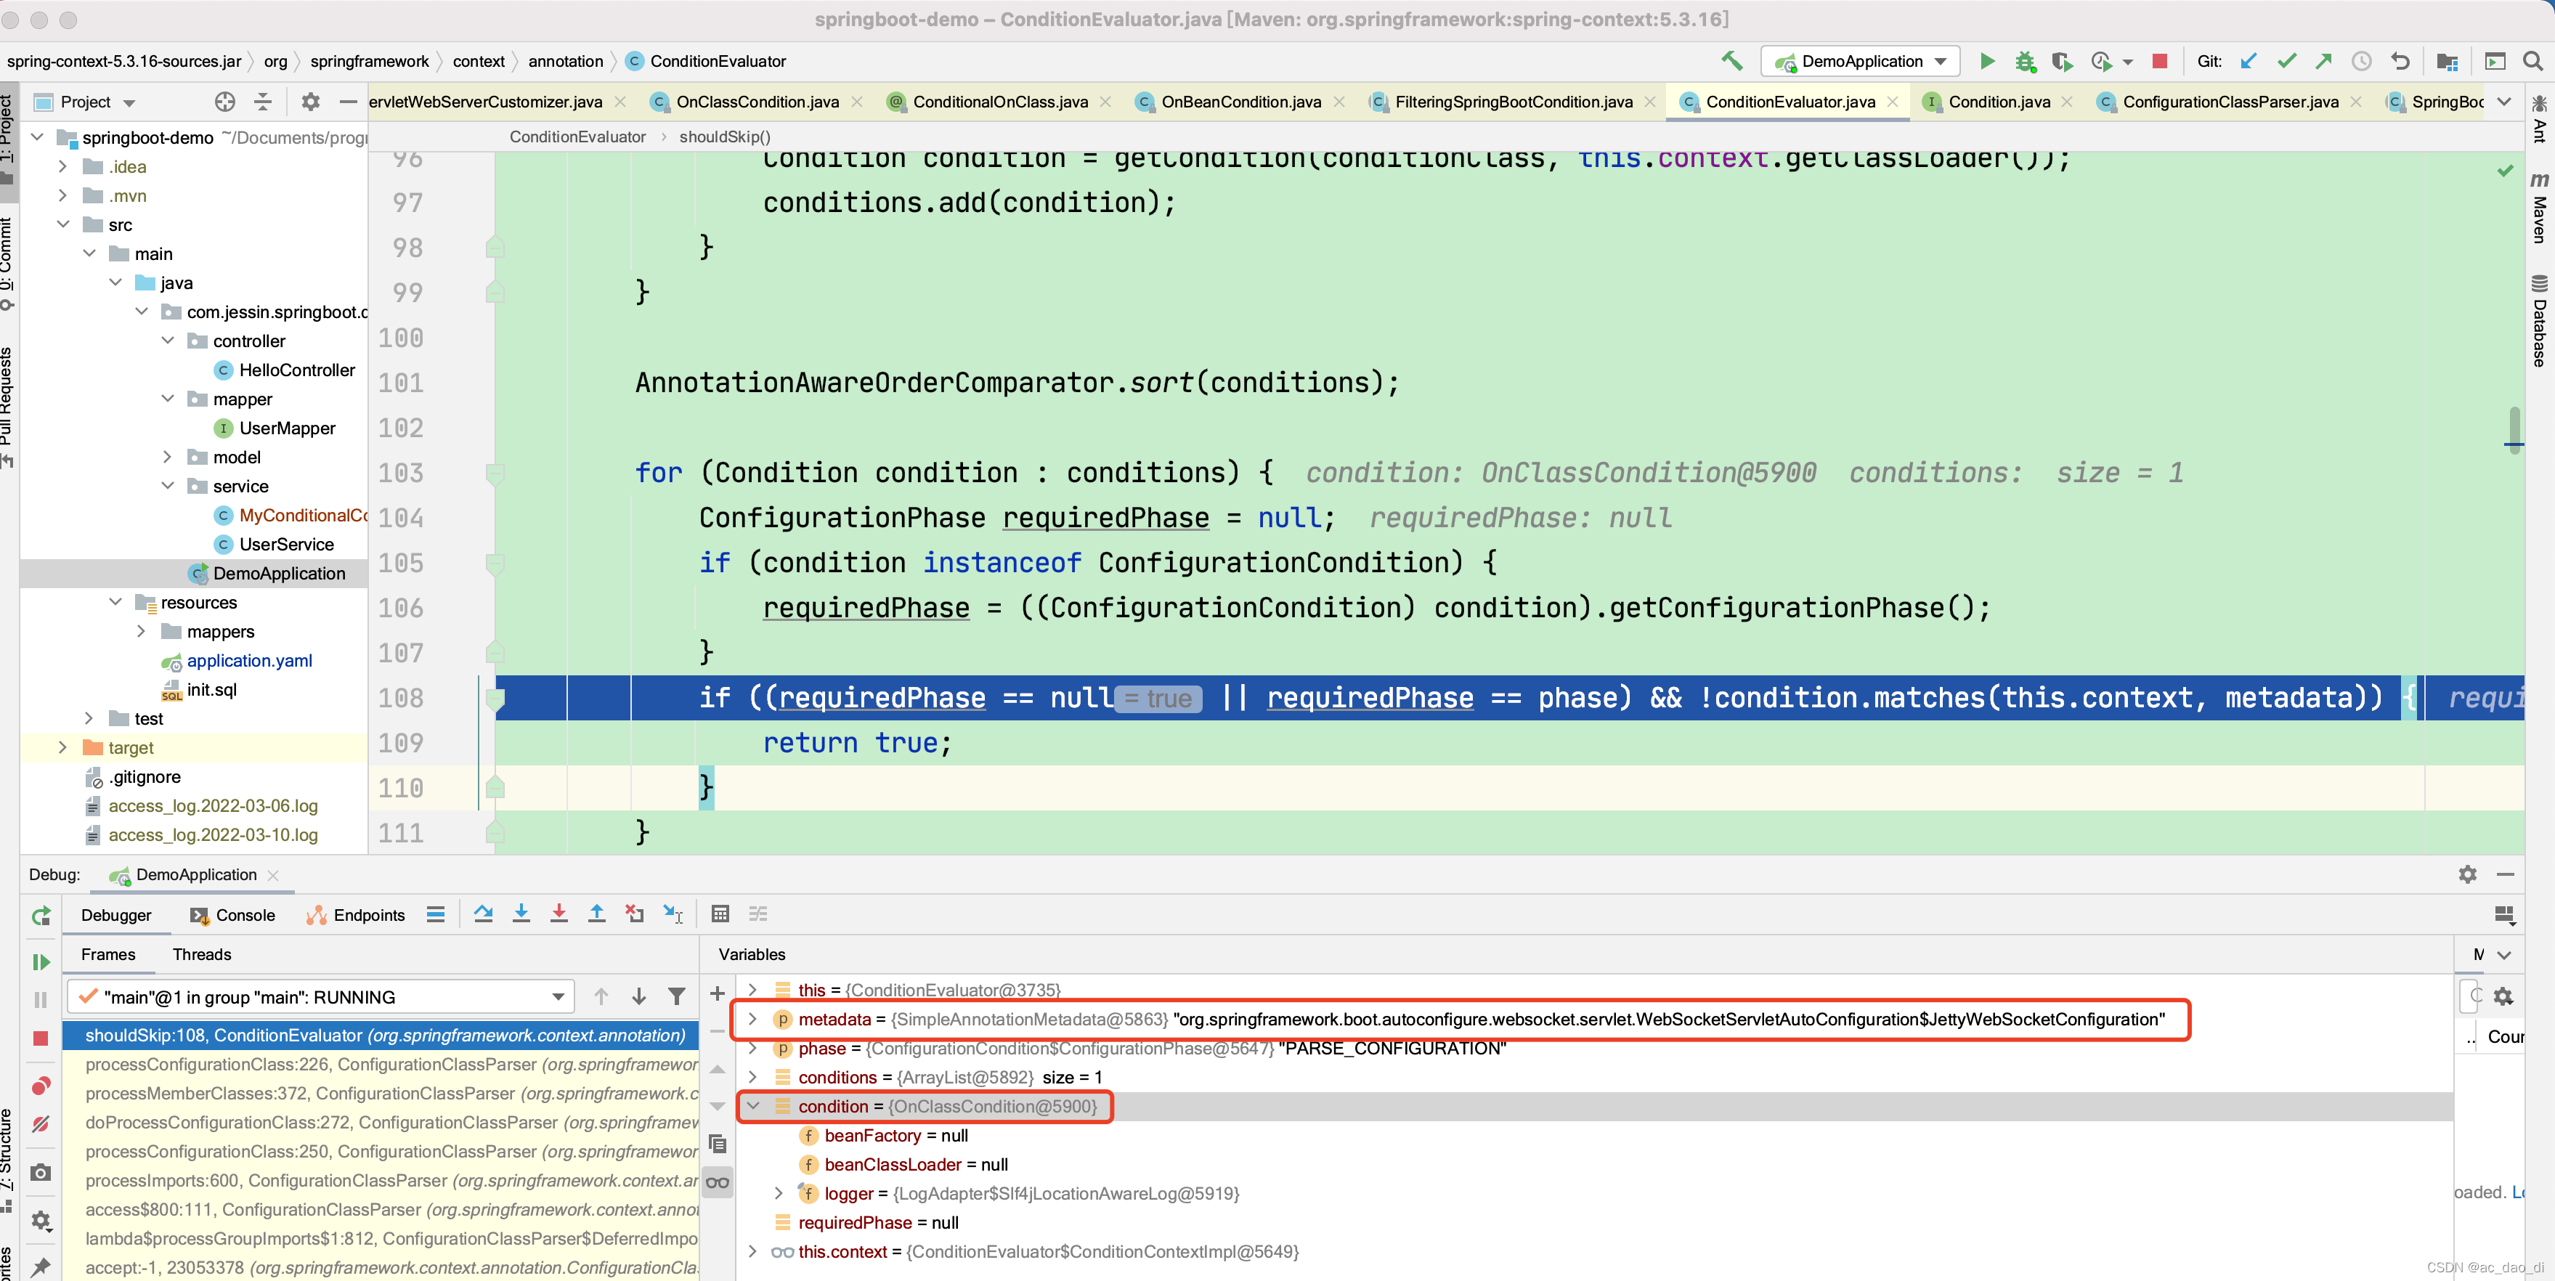
Task: Resume program in debug sidebar
Action: coord(41,961)
